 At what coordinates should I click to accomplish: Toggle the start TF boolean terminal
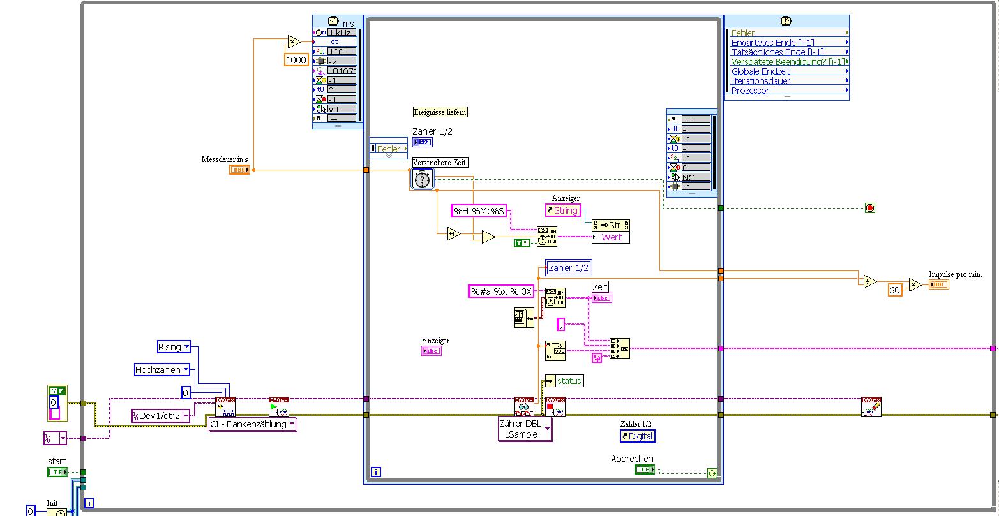[57, 472]
